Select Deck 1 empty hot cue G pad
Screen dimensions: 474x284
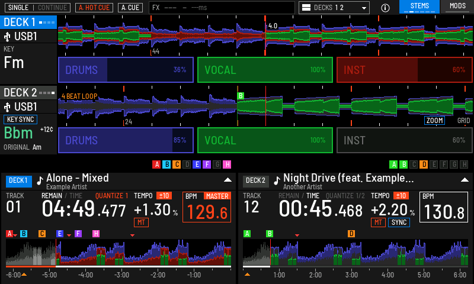click(x=217, y=164)
